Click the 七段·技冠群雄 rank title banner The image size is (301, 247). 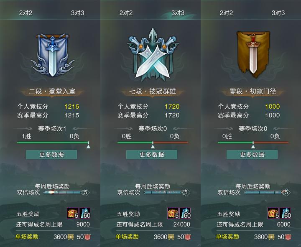coord(153,92)
